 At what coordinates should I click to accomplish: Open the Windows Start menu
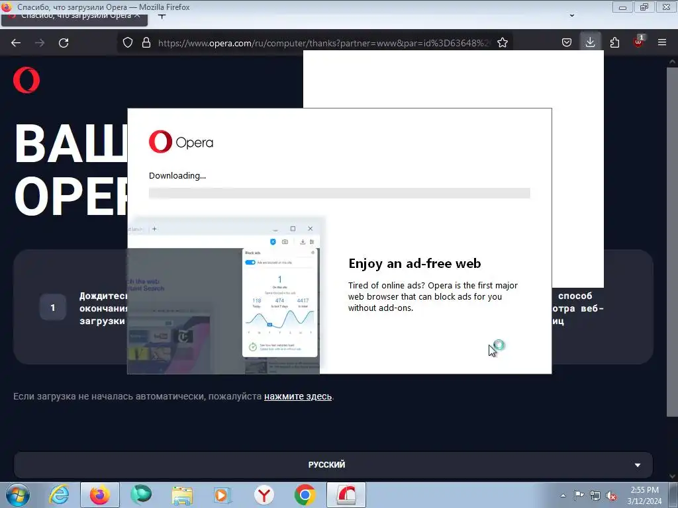(18, 495)
